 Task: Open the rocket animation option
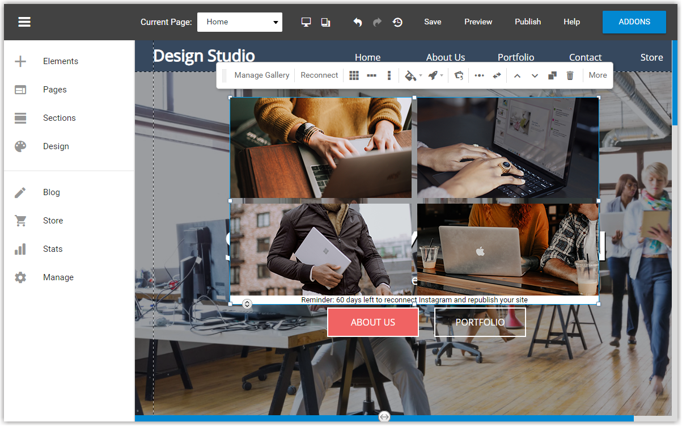click(433, 75)
